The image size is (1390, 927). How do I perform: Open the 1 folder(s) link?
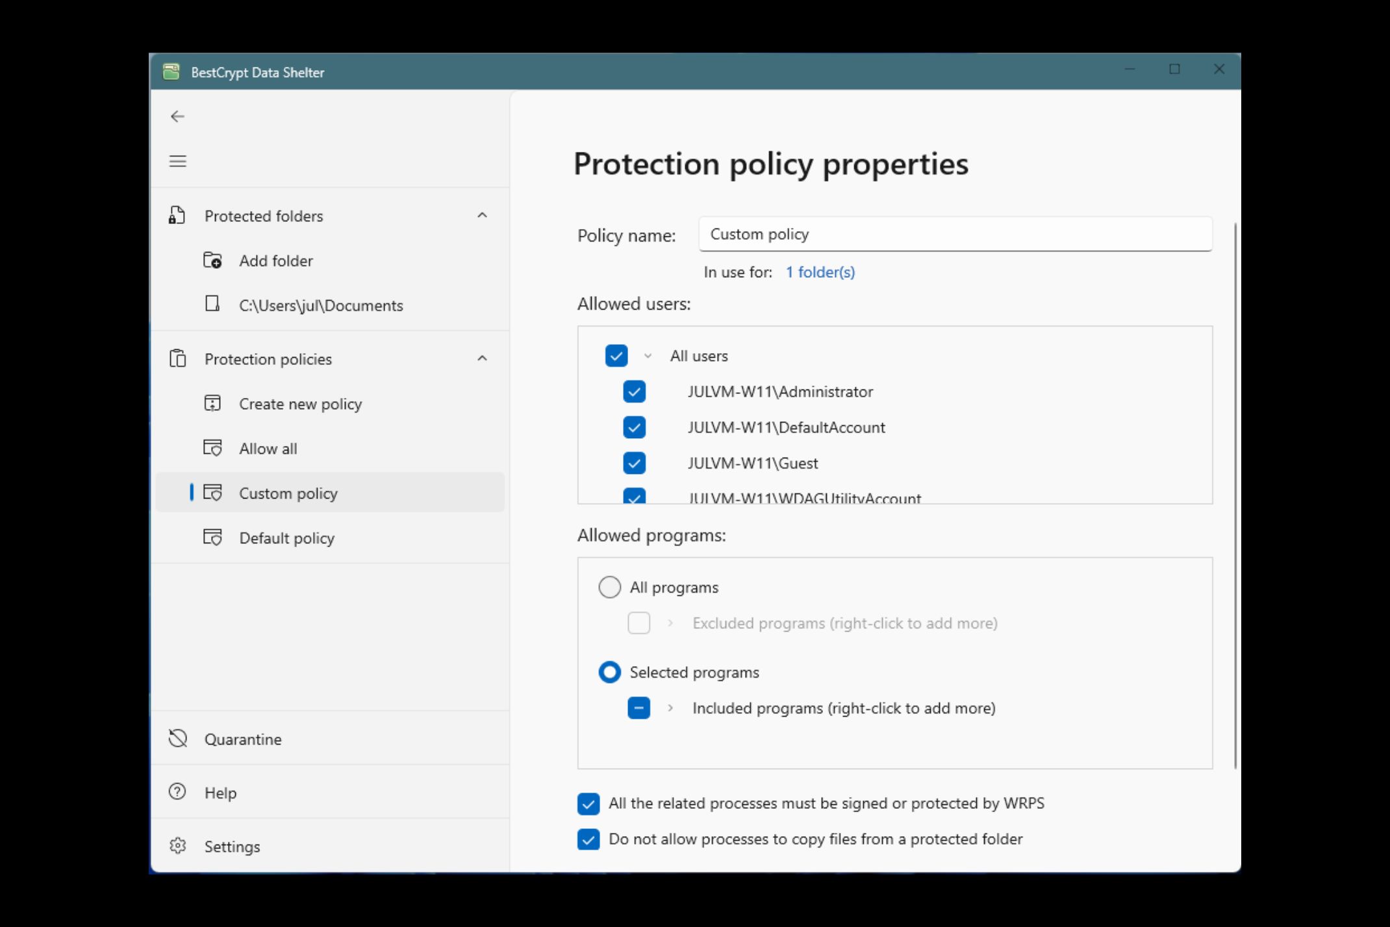(820, 272)
